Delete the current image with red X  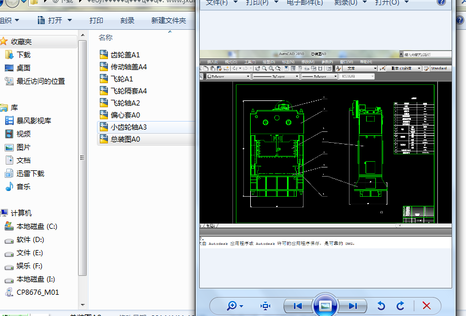tap(426, 306)
